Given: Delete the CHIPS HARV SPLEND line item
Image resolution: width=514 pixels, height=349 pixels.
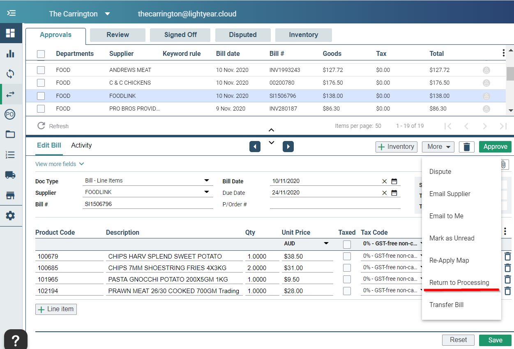Looking at the screenshot, I should (507, 256).
